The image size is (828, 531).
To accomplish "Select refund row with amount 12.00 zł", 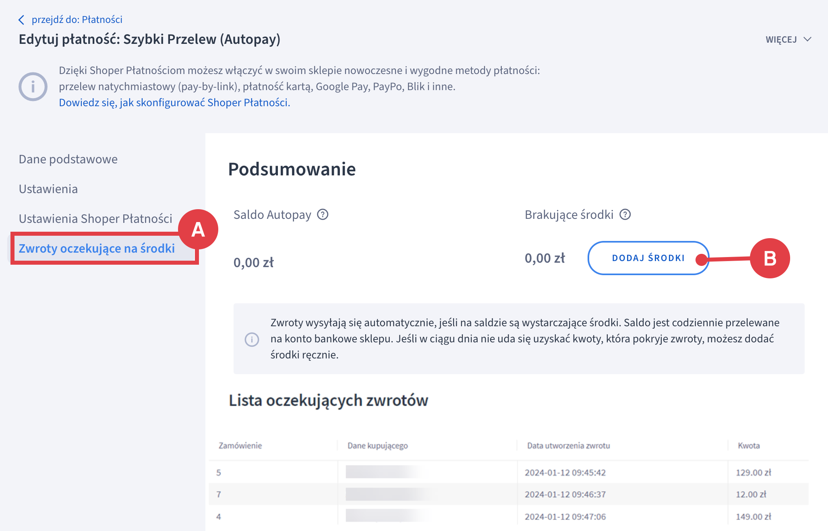I will coord(751,494).
